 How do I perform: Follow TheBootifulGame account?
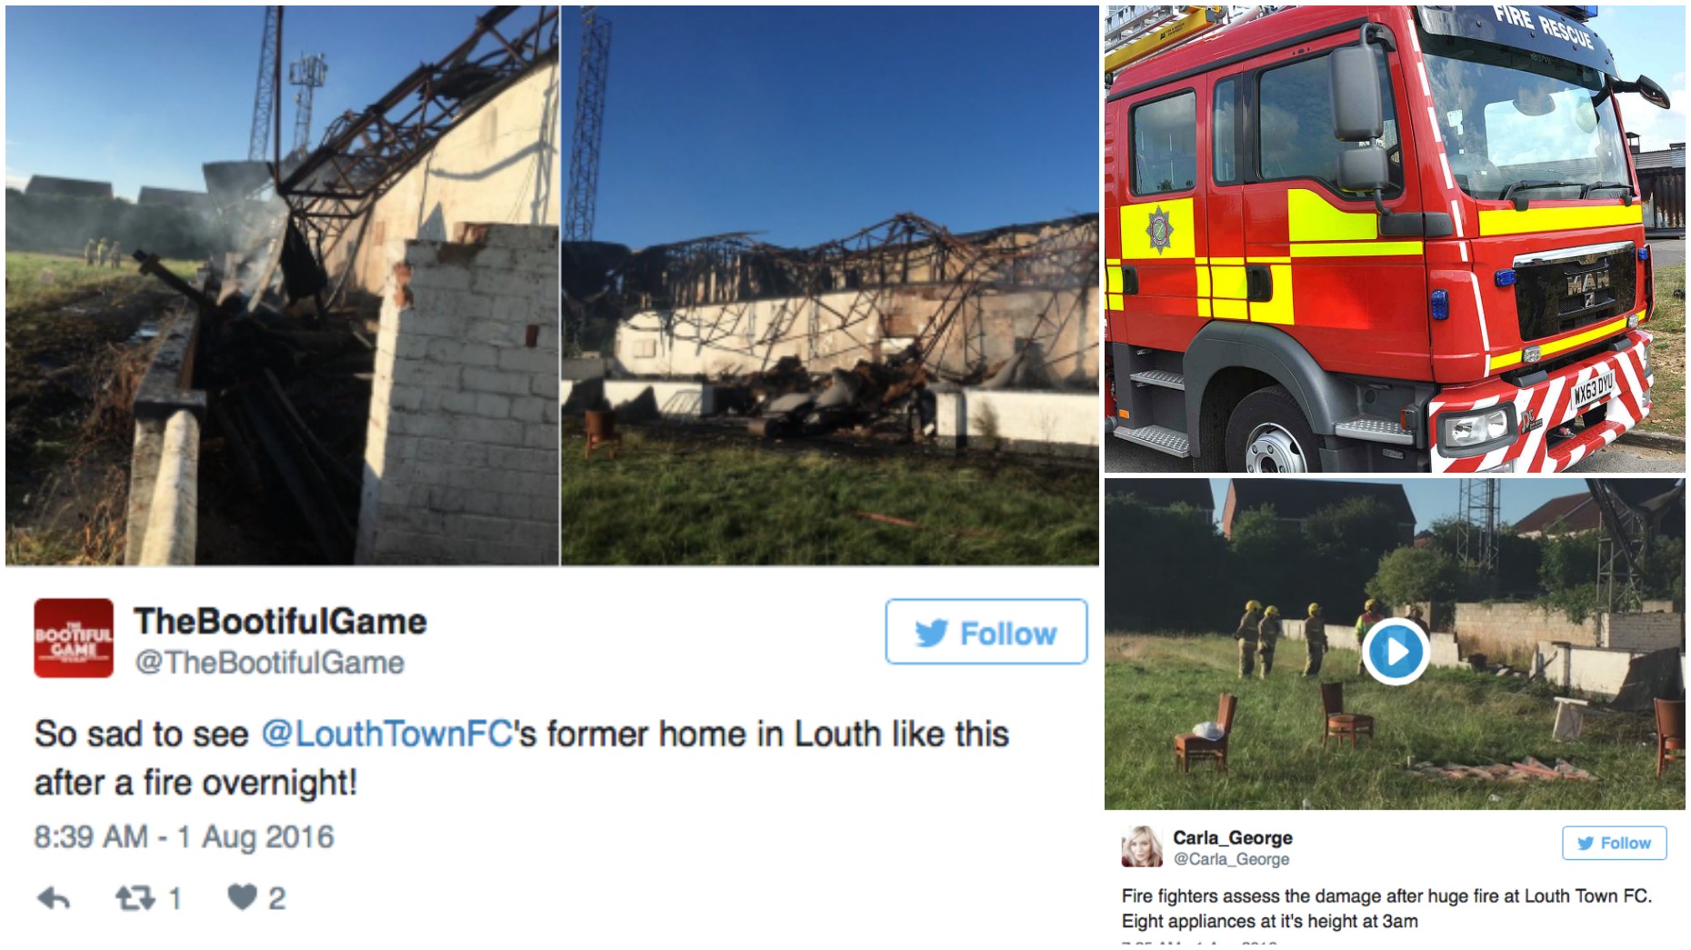pyautogui.click(x=986, y=632)
